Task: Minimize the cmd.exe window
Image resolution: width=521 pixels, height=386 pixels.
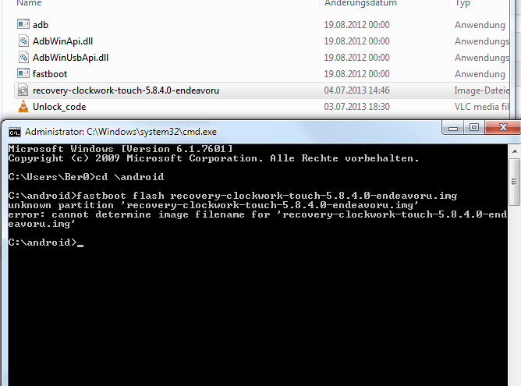Action: pyautogui.click(x=453, y=128)
